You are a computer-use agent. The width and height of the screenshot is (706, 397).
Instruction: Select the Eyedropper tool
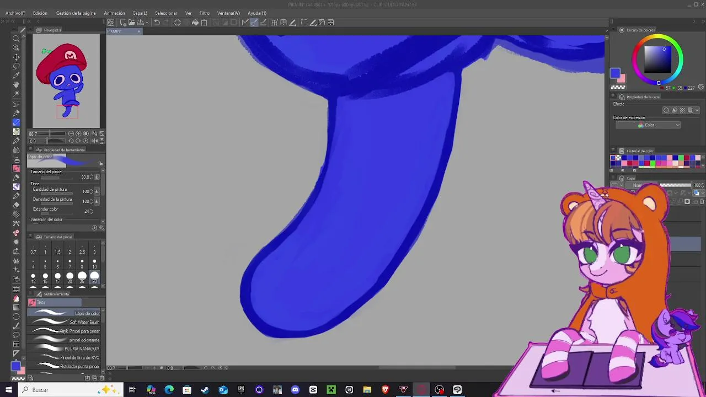[16, 76]
